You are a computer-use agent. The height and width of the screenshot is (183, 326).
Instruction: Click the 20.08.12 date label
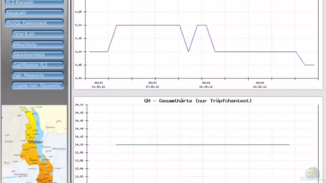click(260, 87)
